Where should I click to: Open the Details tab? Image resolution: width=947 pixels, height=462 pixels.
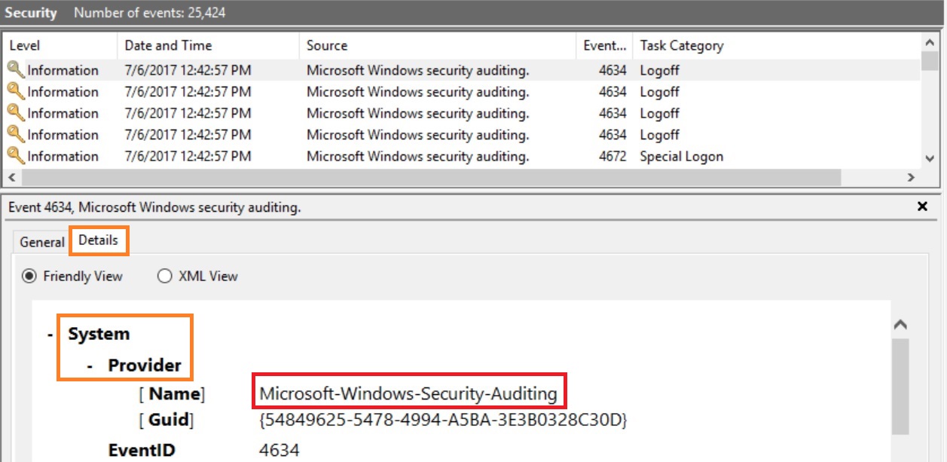point(99,240)
